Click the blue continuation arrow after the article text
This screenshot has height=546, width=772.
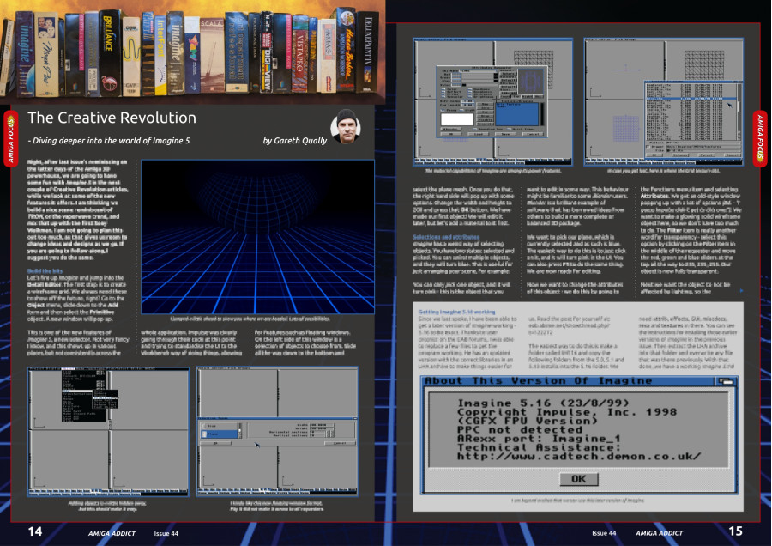pyautogui.click(x=741, y=291)
